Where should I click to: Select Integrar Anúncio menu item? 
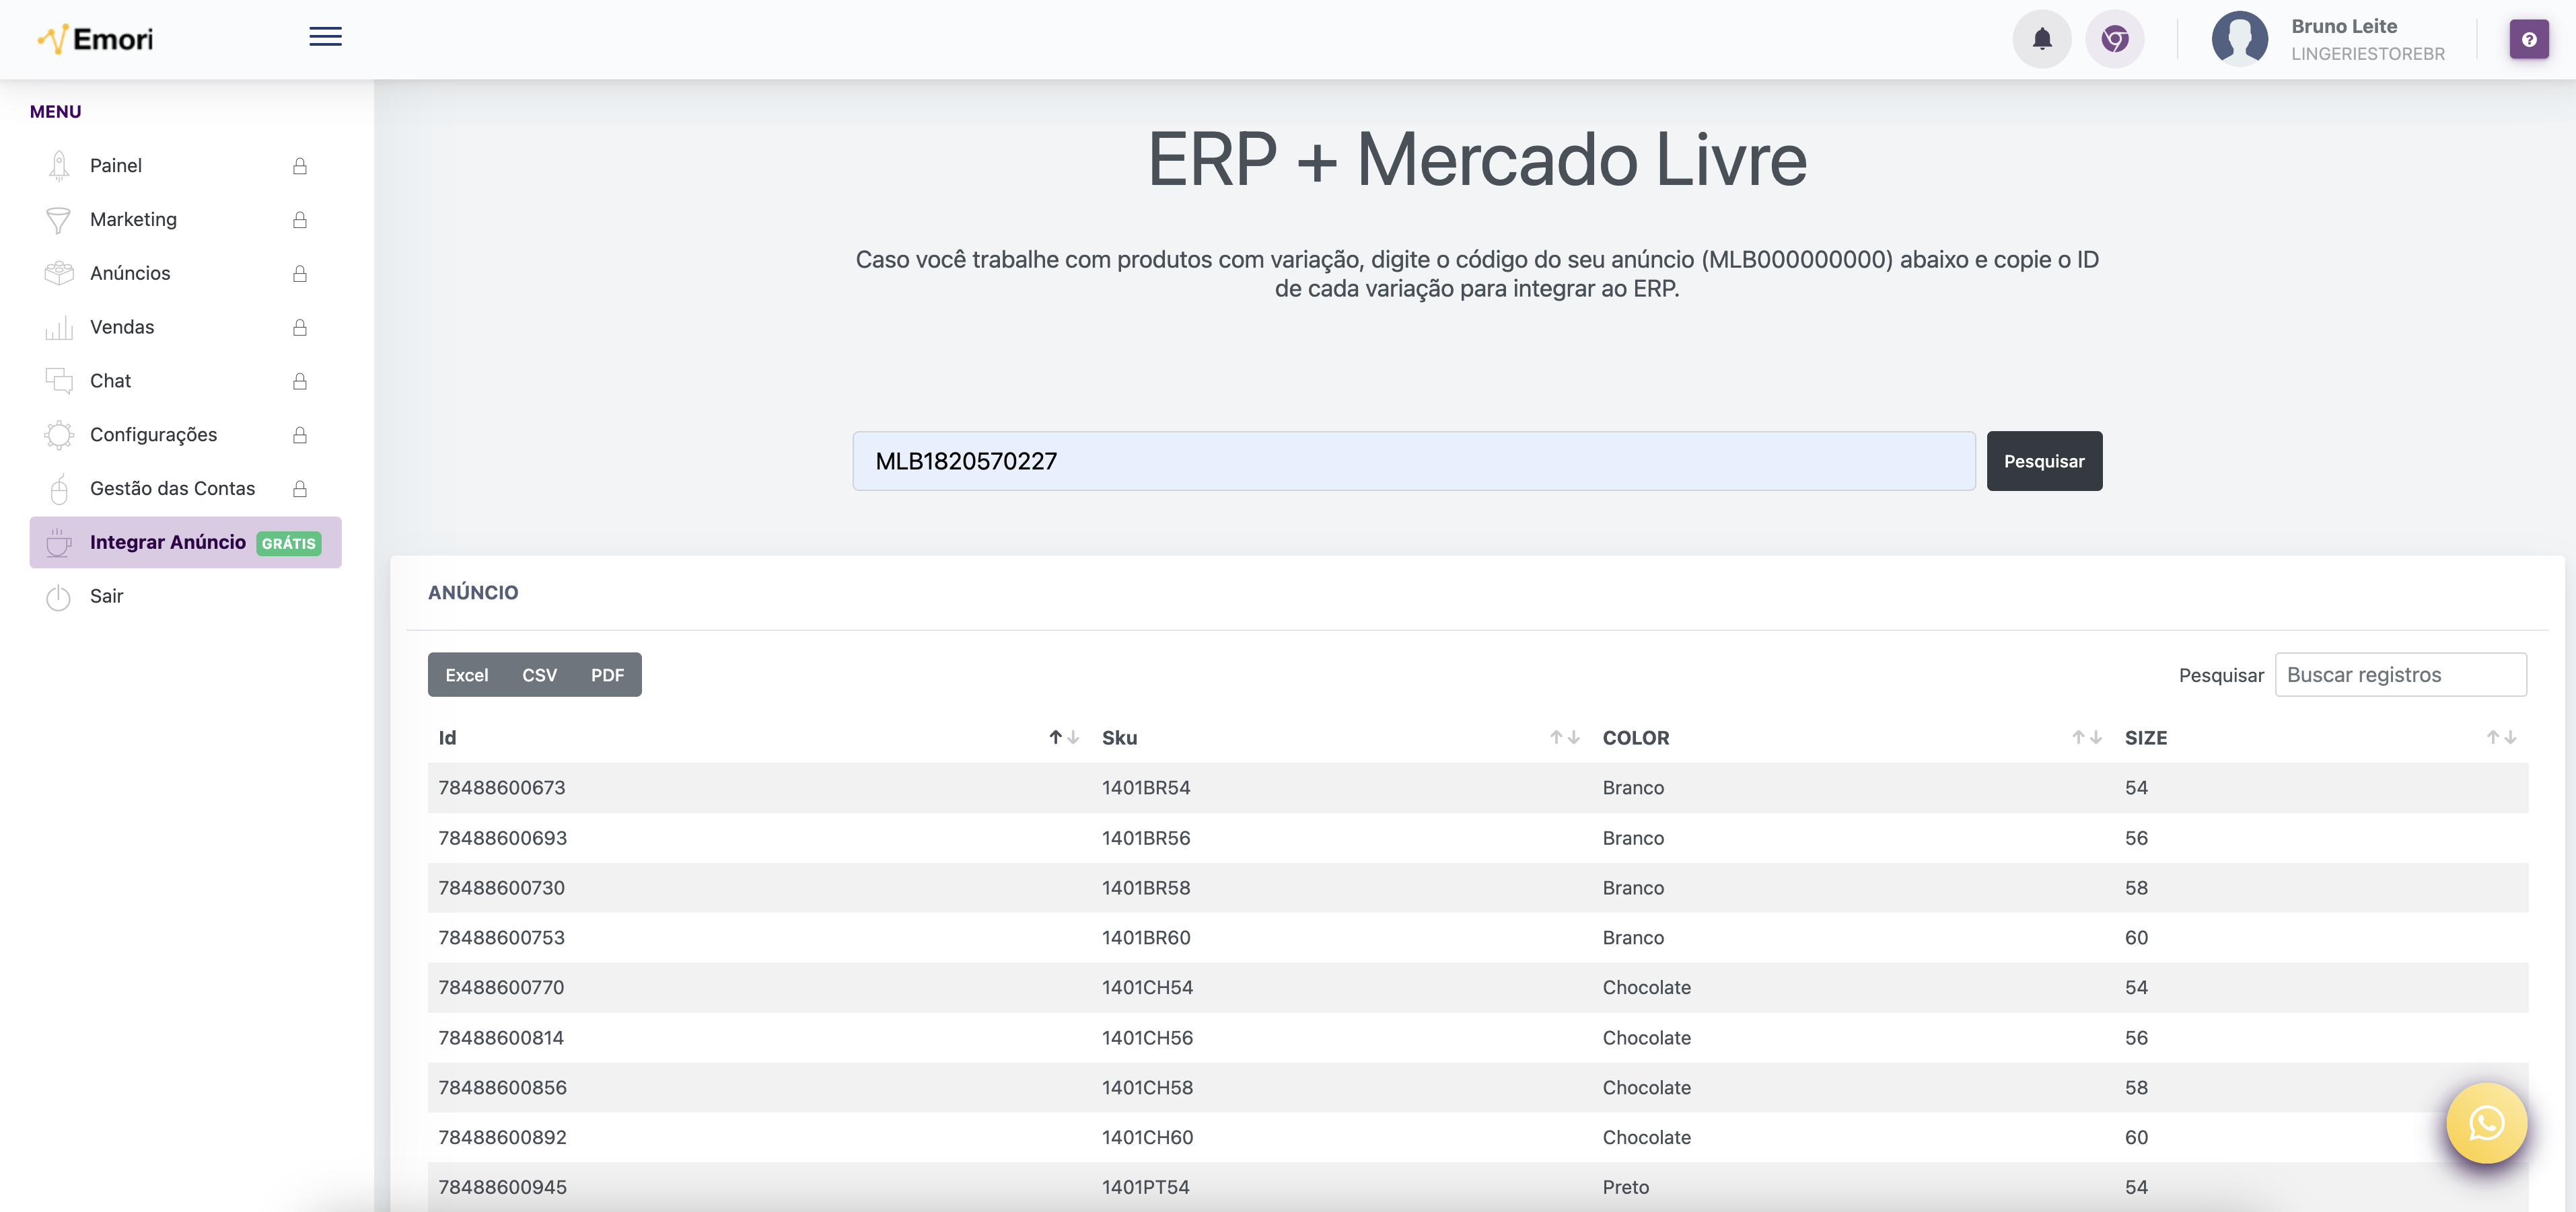point(185,543)
